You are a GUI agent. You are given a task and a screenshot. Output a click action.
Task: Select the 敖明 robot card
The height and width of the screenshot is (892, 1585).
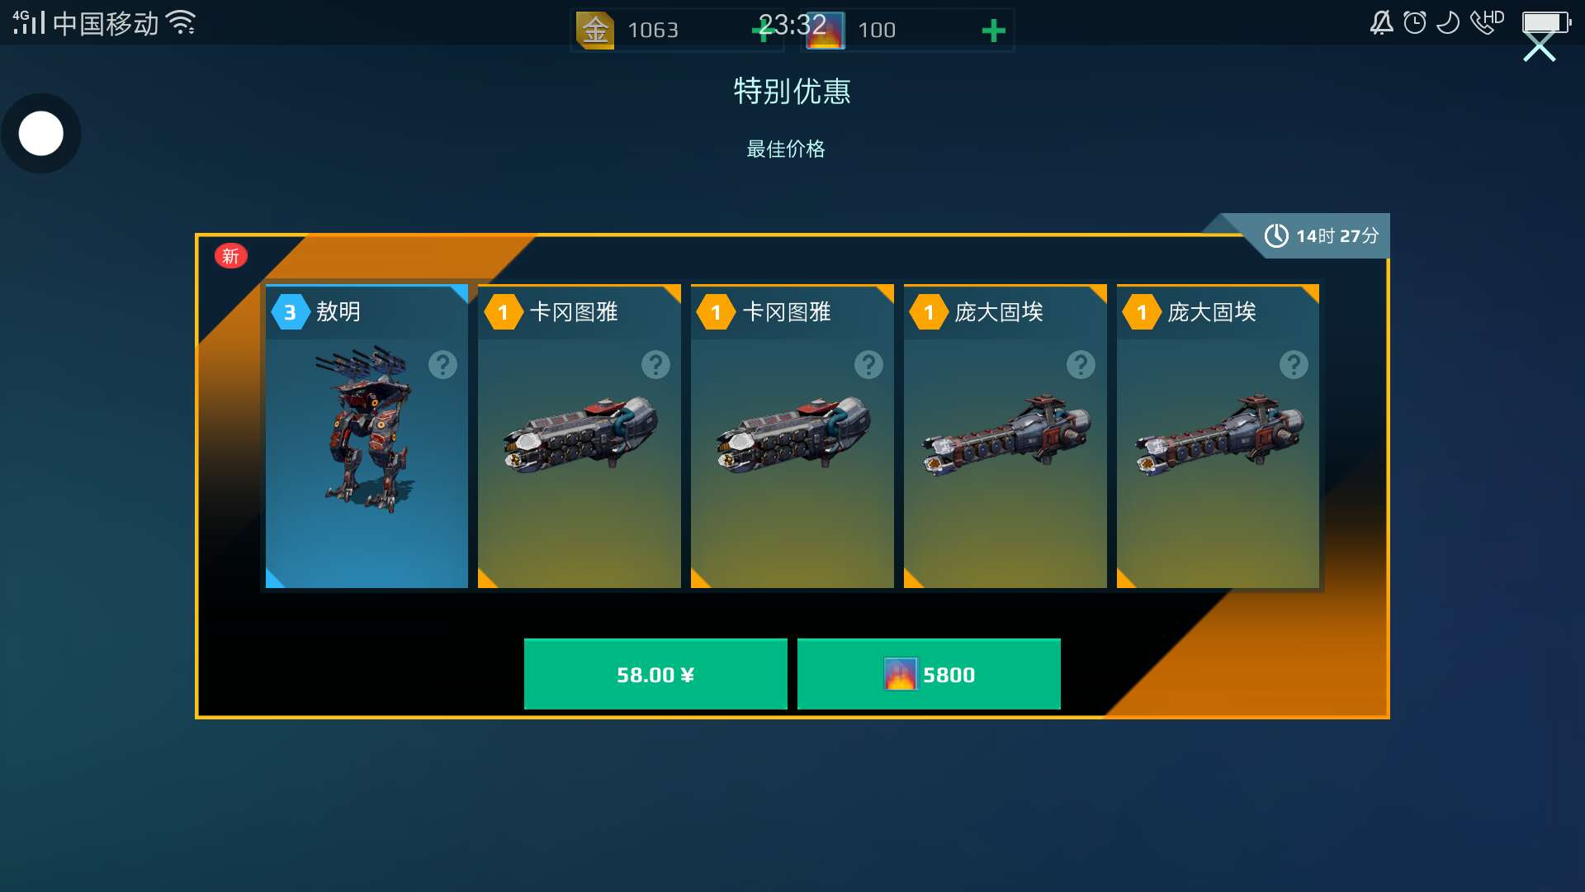(x=367, y=436)
